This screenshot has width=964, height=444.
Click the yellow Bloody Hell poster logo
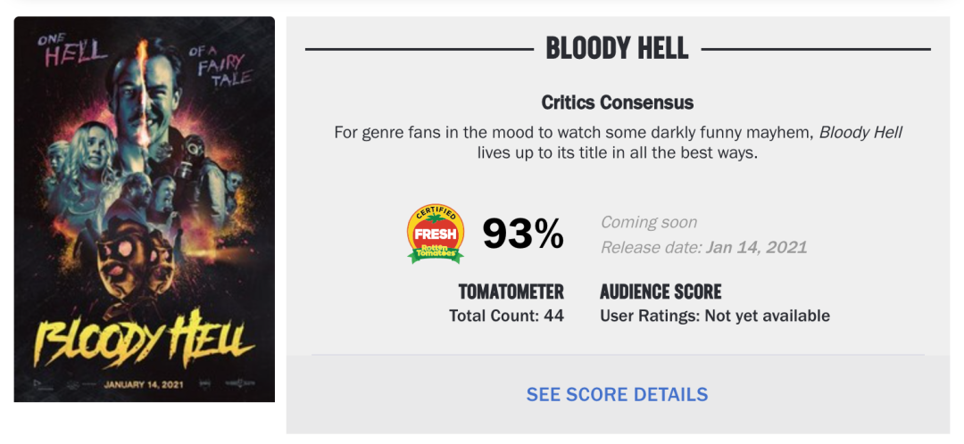143,340
